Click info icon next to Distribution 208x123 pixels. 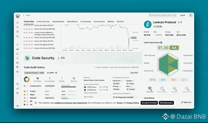pos(122,81)
